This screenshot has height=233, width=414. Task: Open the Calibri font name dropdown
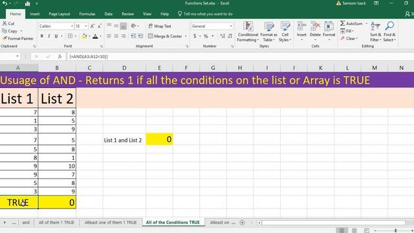coord(72,26)
